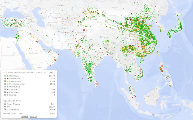
Task: Click the "select all" link
Action: point(24,117)
